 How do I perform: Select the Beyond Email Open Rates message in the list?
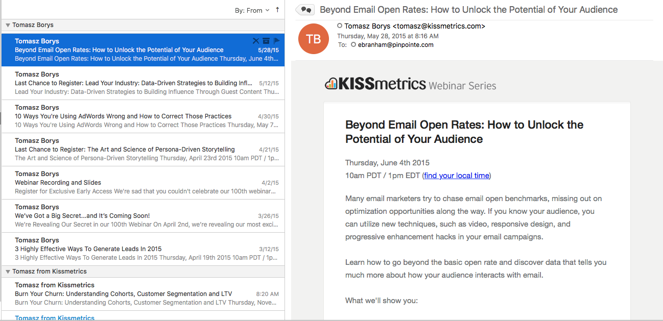pos(143,50)
